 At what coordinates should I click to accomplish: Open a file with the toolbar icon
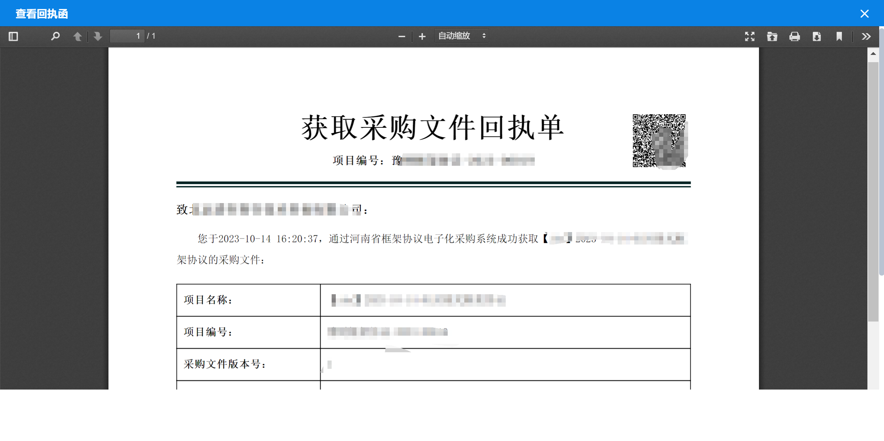pyautogui.click(x=772, y=36)
